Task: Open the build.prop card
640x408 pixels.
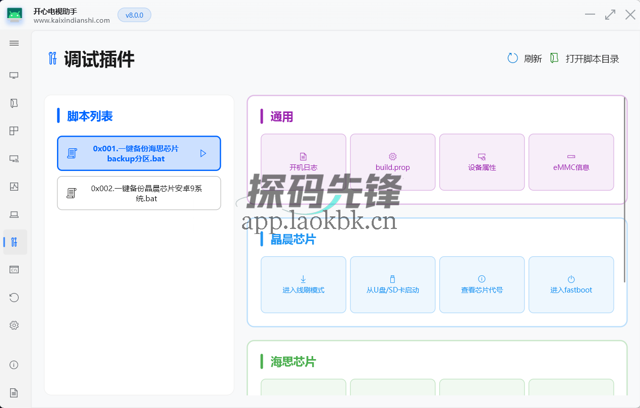Action: pos(392,162)
